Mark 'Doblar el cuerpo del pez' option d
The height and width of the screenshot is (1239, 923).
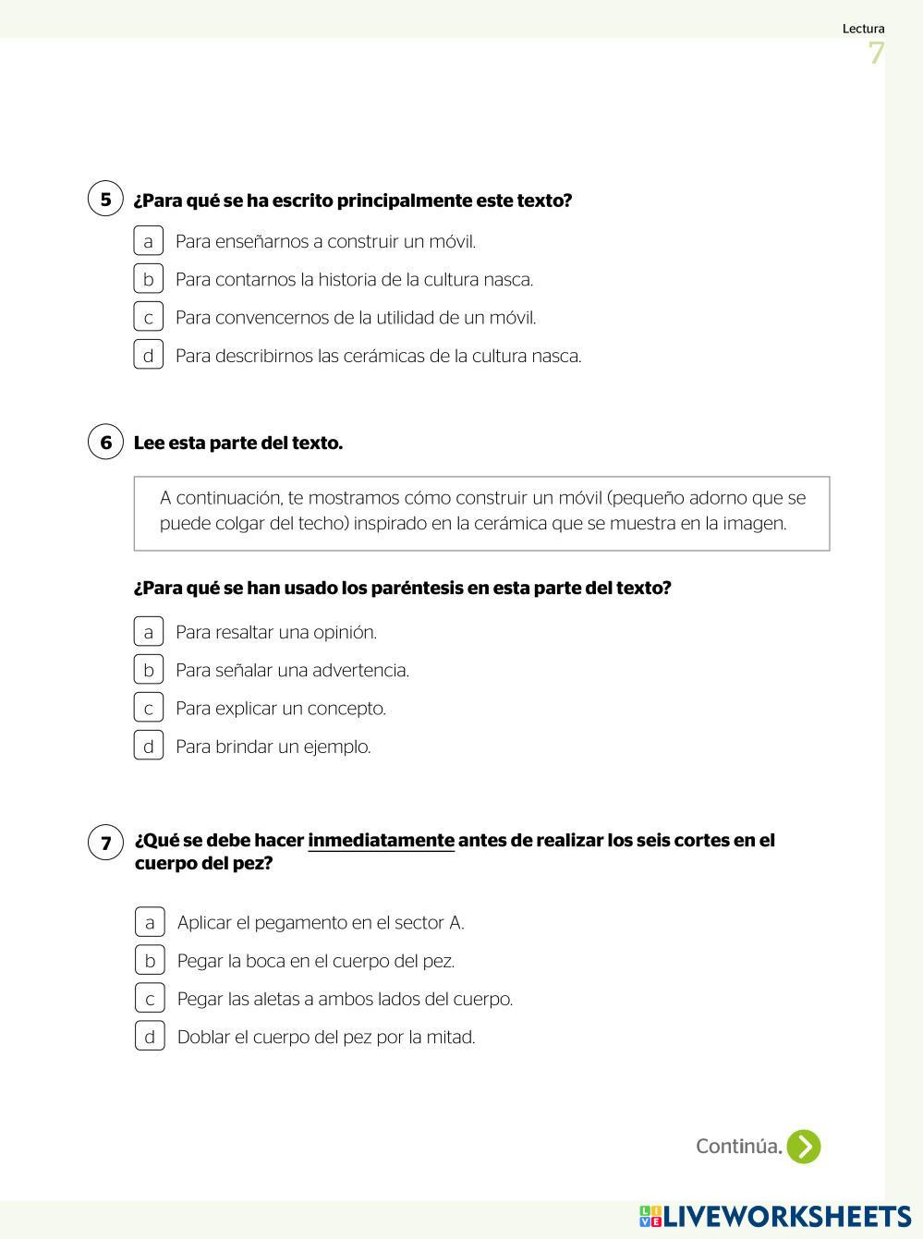point(150,1036)
